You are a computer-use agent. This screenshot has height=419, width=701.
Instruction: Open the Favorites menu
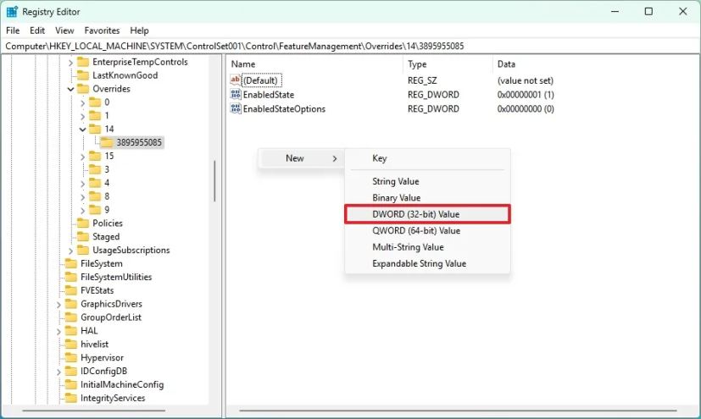(102, 30)
